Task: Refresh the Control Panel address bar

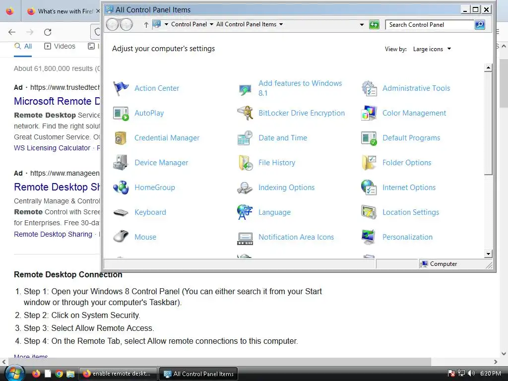Action: point(374,25)
